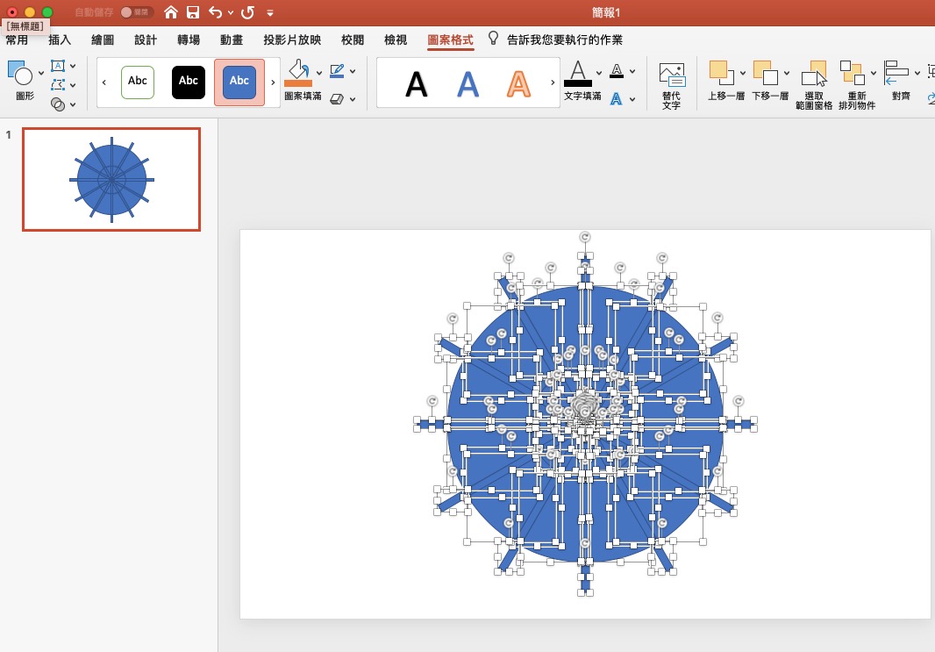Select slide 1 thumbnail in the panel
The width and height of the screenshot is (935, 652).
[111, 179]
